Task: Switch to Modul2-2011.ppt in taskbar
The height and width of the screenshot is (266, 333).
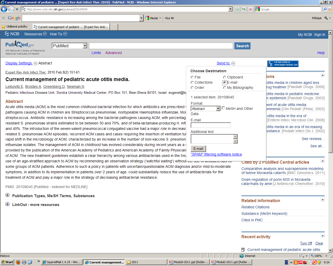Action: pyautogui.click(x=231, y=262)
